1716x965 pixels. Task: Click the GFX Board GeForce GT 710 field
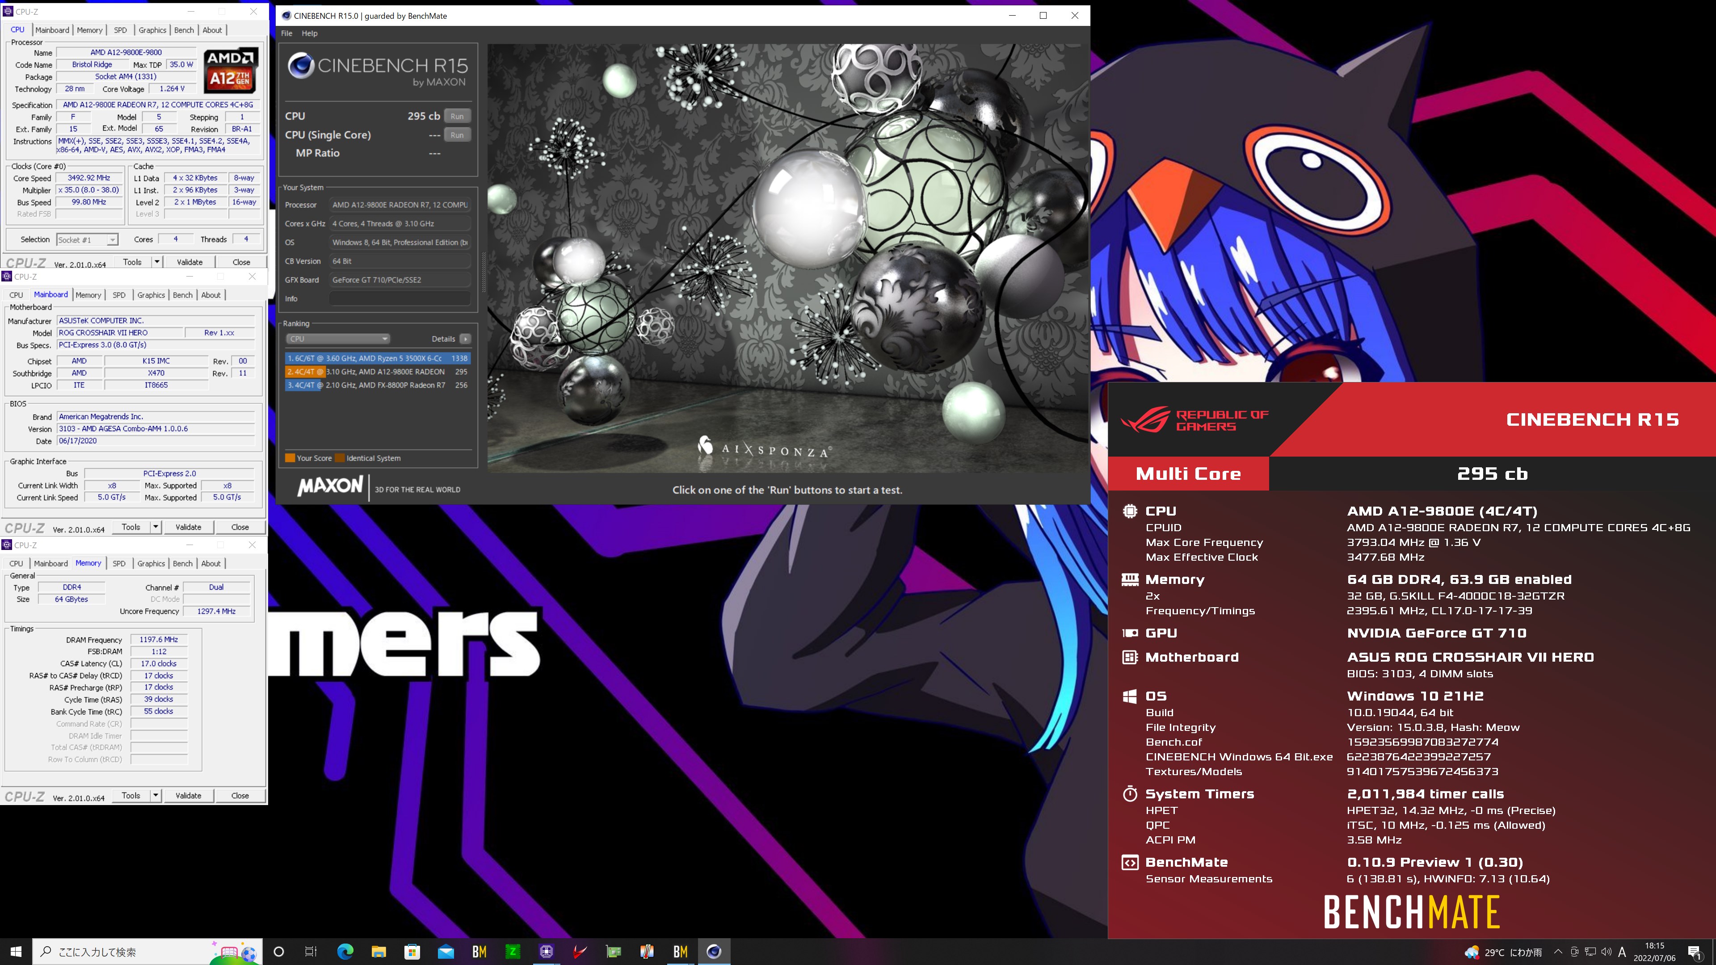coord(400,280)
